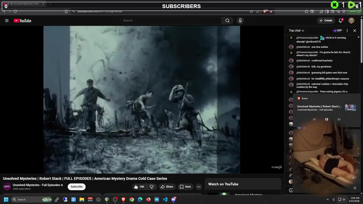Open Google Chrome from taskbar
The width and height of the screenshot is (363, 204).
132,199
